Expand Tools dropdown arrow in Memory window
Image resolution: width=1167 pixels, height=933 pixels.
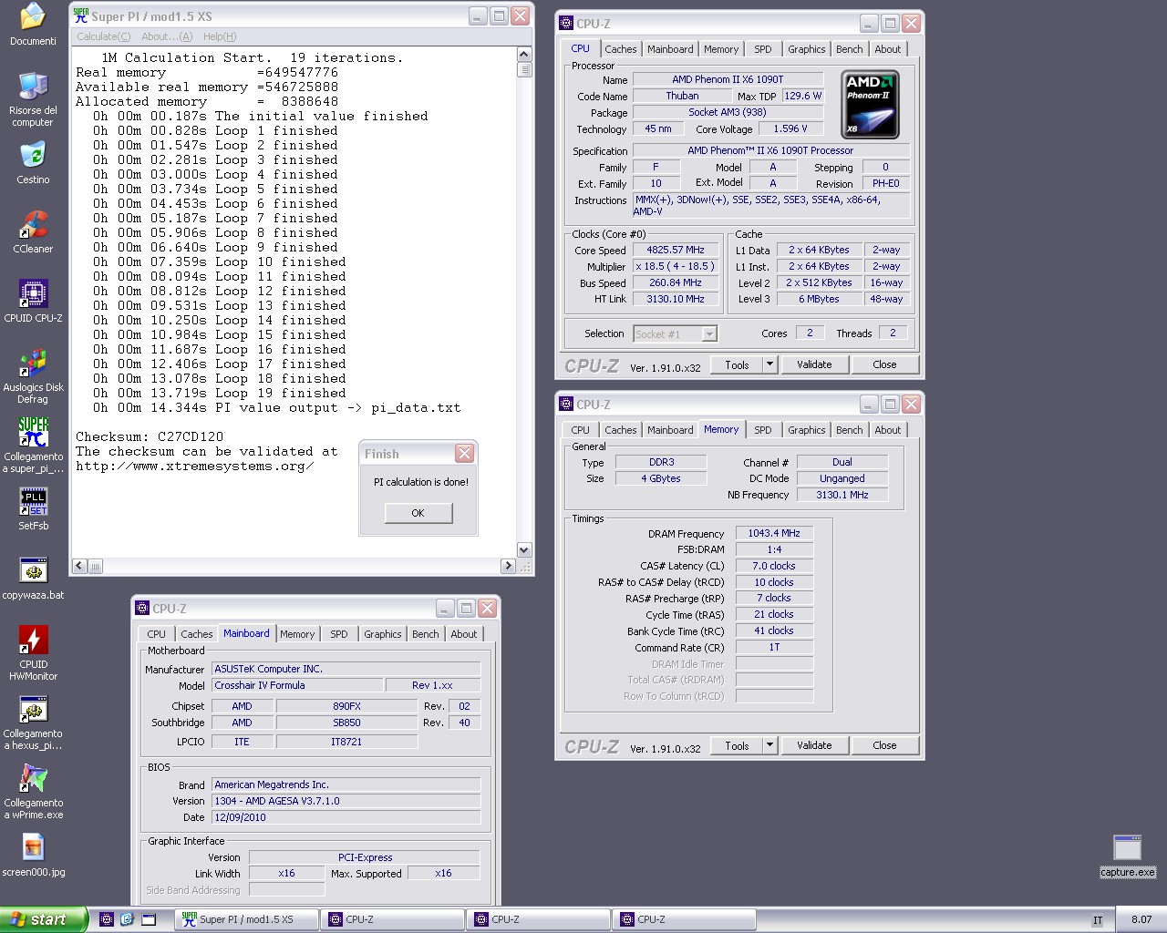(769, 745)
